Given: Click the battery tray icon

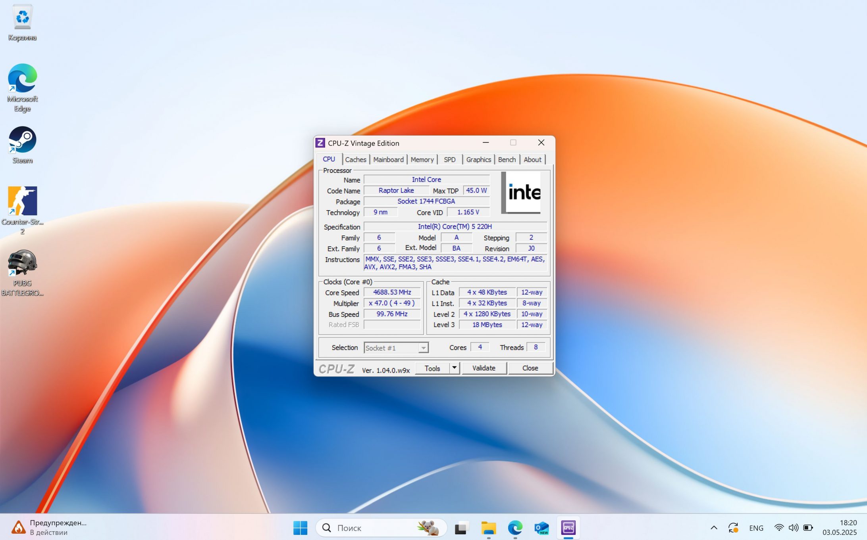Looking at the screenshot, I should click(808, 528).
